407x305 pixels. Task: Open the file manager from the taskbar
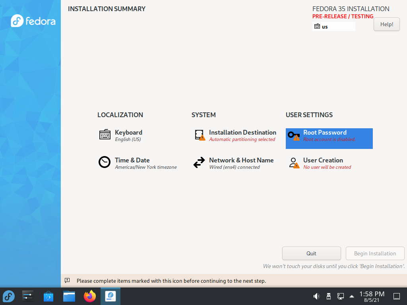pyautogui.click(x=69, y=296)
